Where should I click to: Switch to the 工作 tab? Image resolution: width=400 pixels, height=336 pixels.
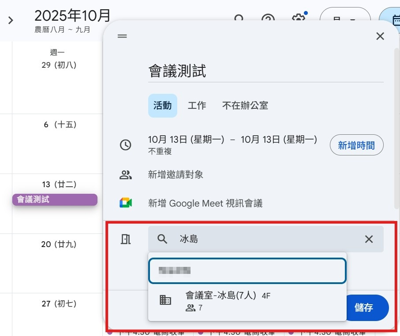coord(197,105)
